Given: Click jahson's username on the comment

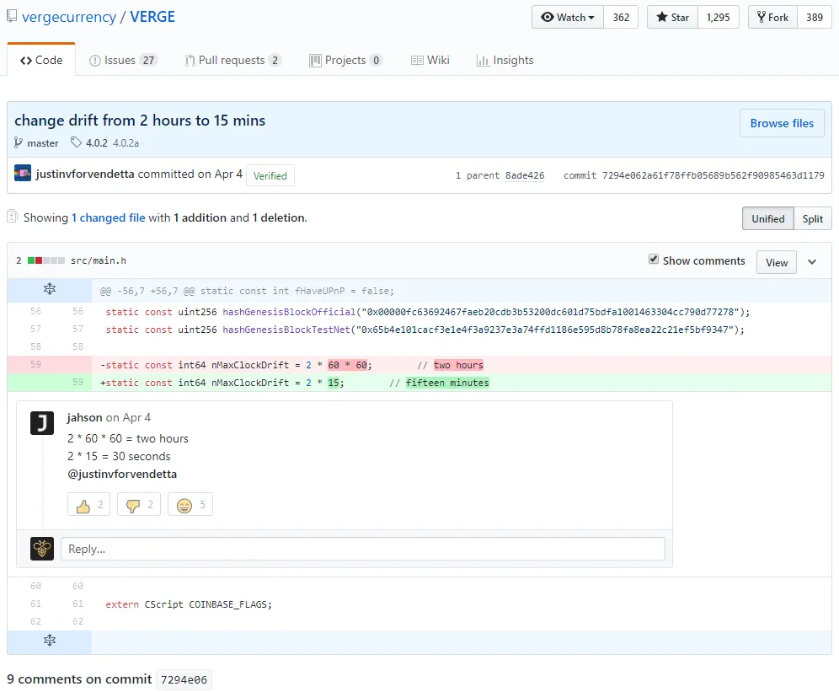Looking at the screenshot, I should [x=84, y=417].
